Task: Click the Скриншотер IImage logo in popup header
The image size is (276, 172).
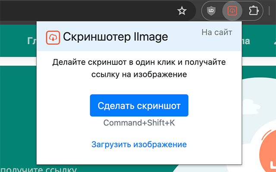Action: pos(53,37)
